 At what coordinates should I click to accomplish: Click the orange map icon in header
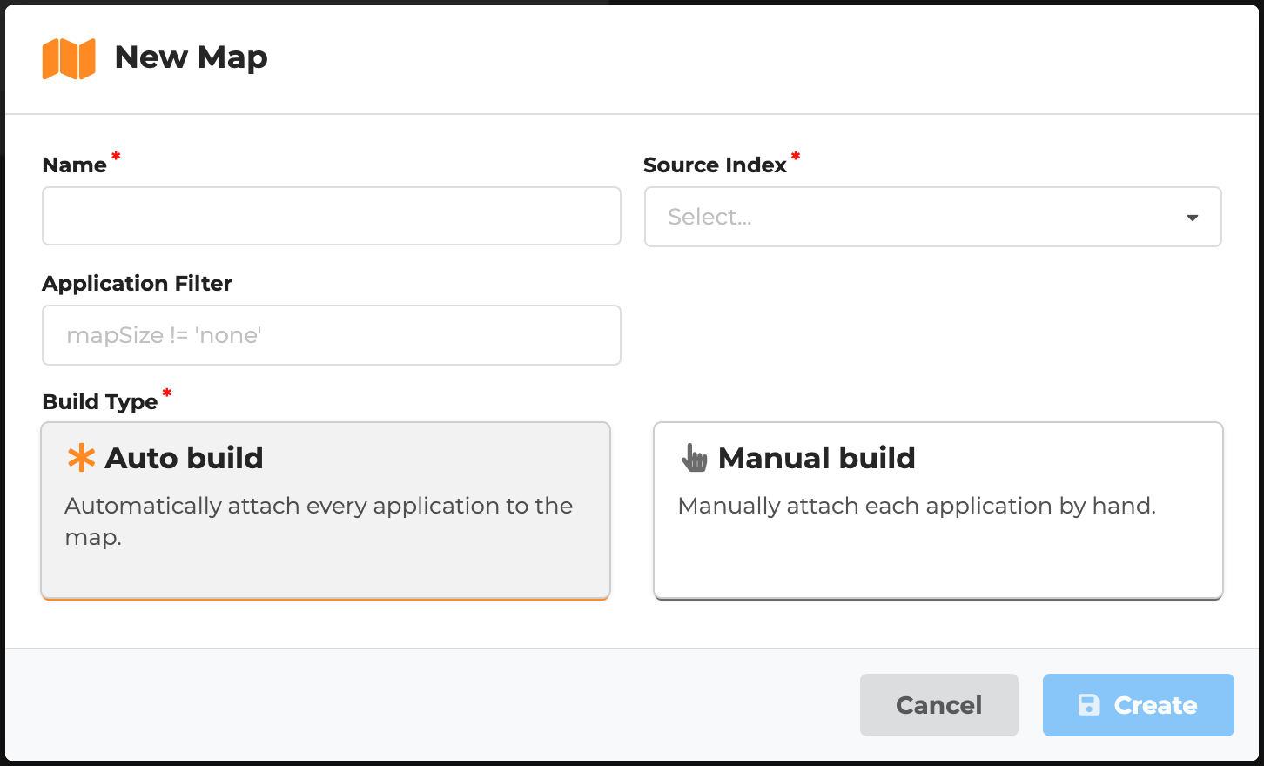(69, 58)
